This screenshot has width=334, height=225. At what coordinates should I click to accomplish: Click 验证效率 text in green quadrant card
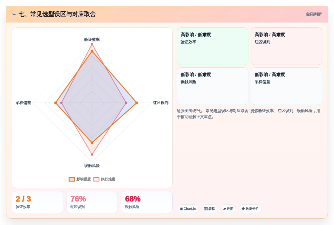pos(188,42)
